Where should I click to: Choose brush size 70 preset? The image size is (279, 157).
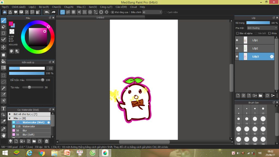[x=263, y=130]
